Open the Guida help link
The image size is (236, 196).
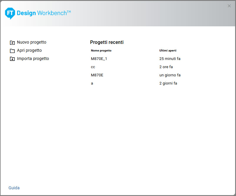coord(14,188)
